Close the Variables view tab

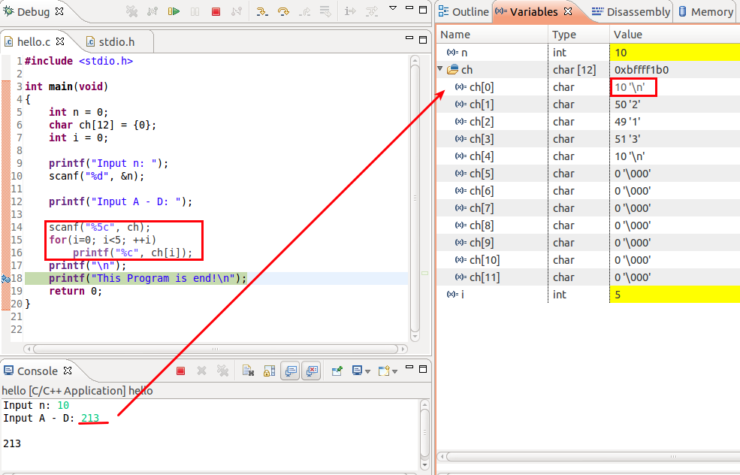point(568,11)
